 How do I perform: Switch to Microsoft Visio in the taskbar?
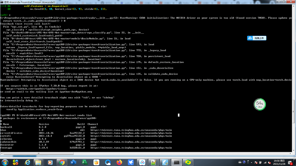tap(73, 162)
